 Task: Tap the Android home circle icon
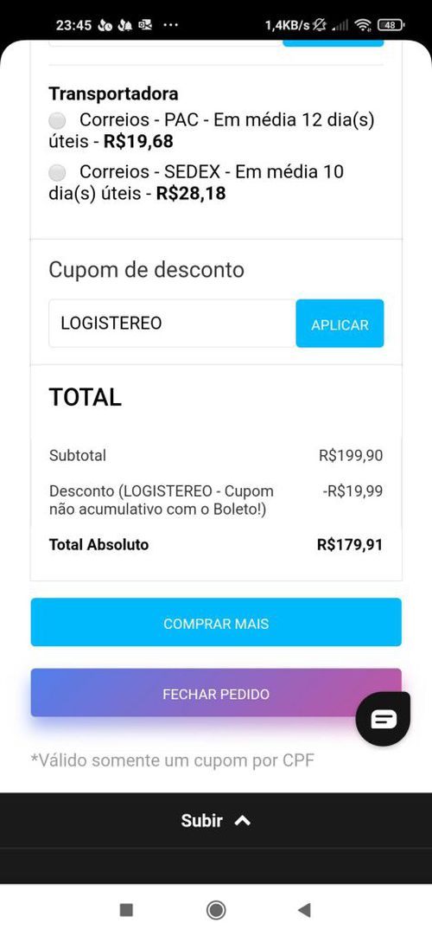tap(216, 910)
